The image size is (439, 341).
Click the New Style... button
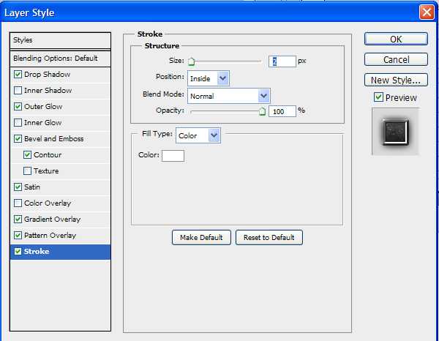click(x=396, y=80)
